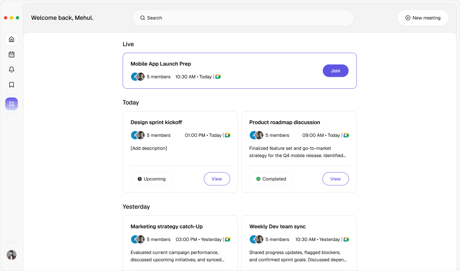The height and width of the screenshot is (271, 460).
Task: Open the Bookmarks sidebar icon
Action: click(12, 85)
